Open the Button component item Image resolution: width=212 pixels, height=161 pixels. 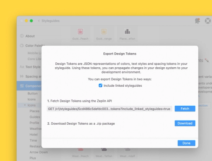coord(33,93)
